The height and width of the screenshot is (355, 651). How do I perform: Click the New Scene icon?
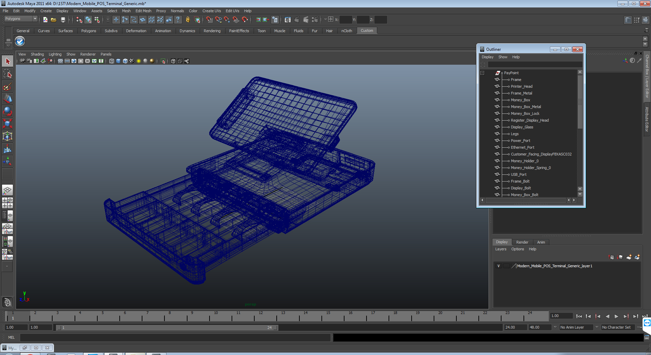pyautogui.click(x=45, y=20)
